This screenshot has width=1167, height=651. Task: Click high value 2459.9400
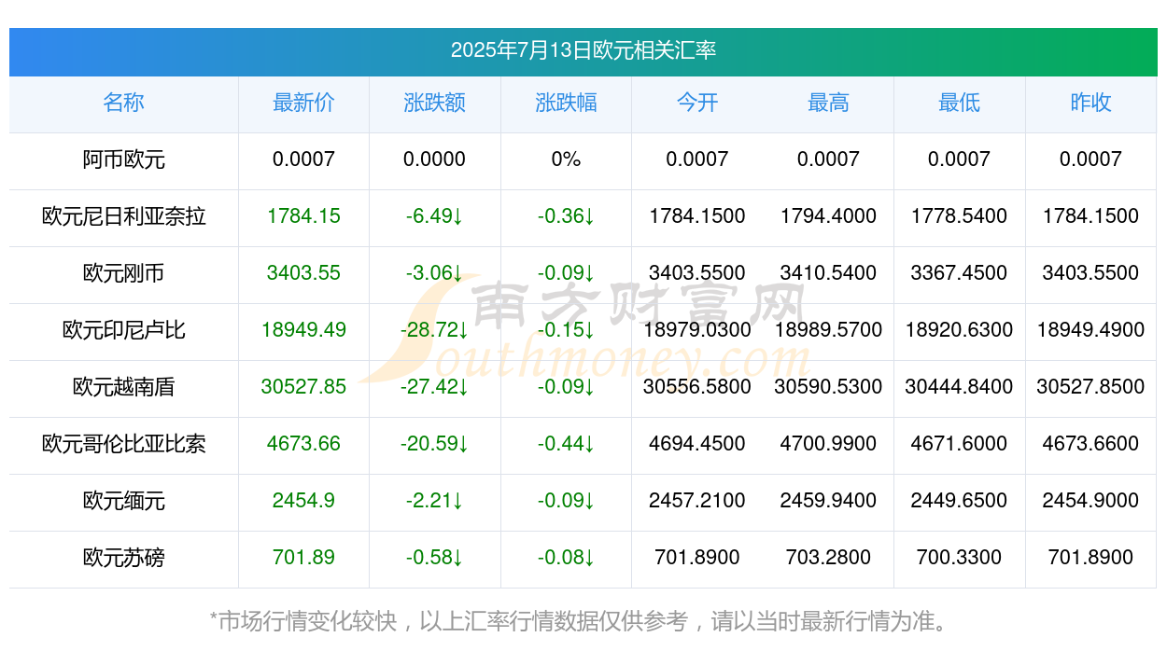pyautogui.click(x=828, y=501)
